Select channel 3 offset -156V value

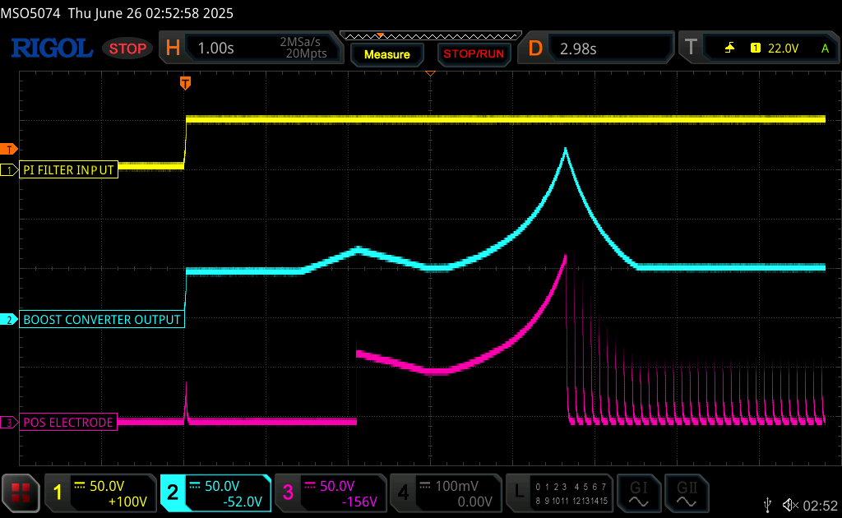(359, 502)
